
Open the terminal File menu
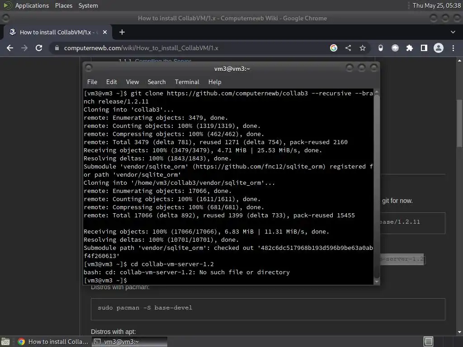[92, 82]
